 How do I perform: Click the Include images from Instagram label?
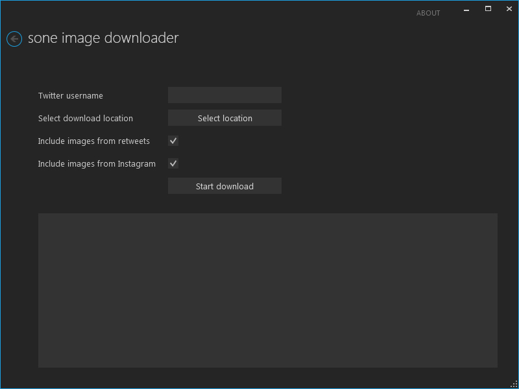[97, 163]
